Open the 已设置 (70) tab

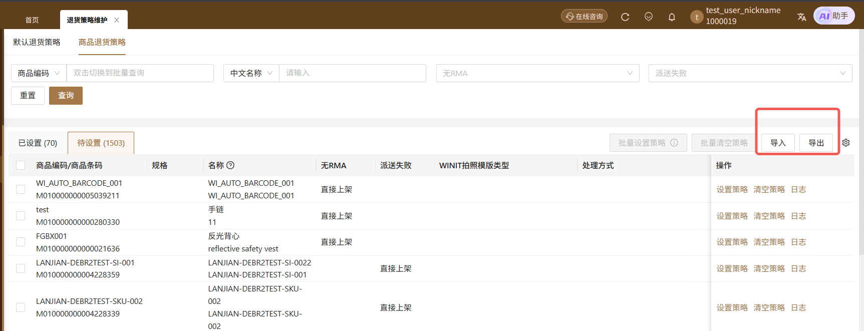click(x=38, y=143)
